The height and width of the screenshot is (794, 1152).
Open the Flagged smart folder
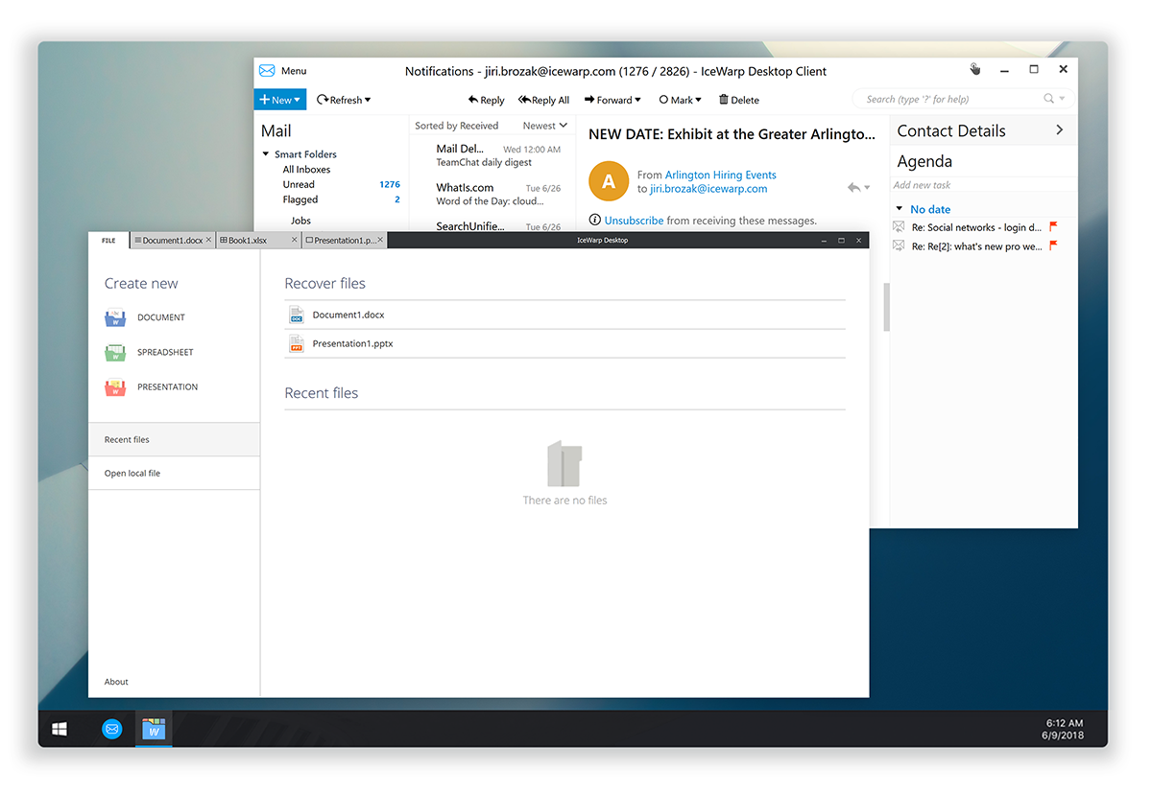(x=300, y=200)
